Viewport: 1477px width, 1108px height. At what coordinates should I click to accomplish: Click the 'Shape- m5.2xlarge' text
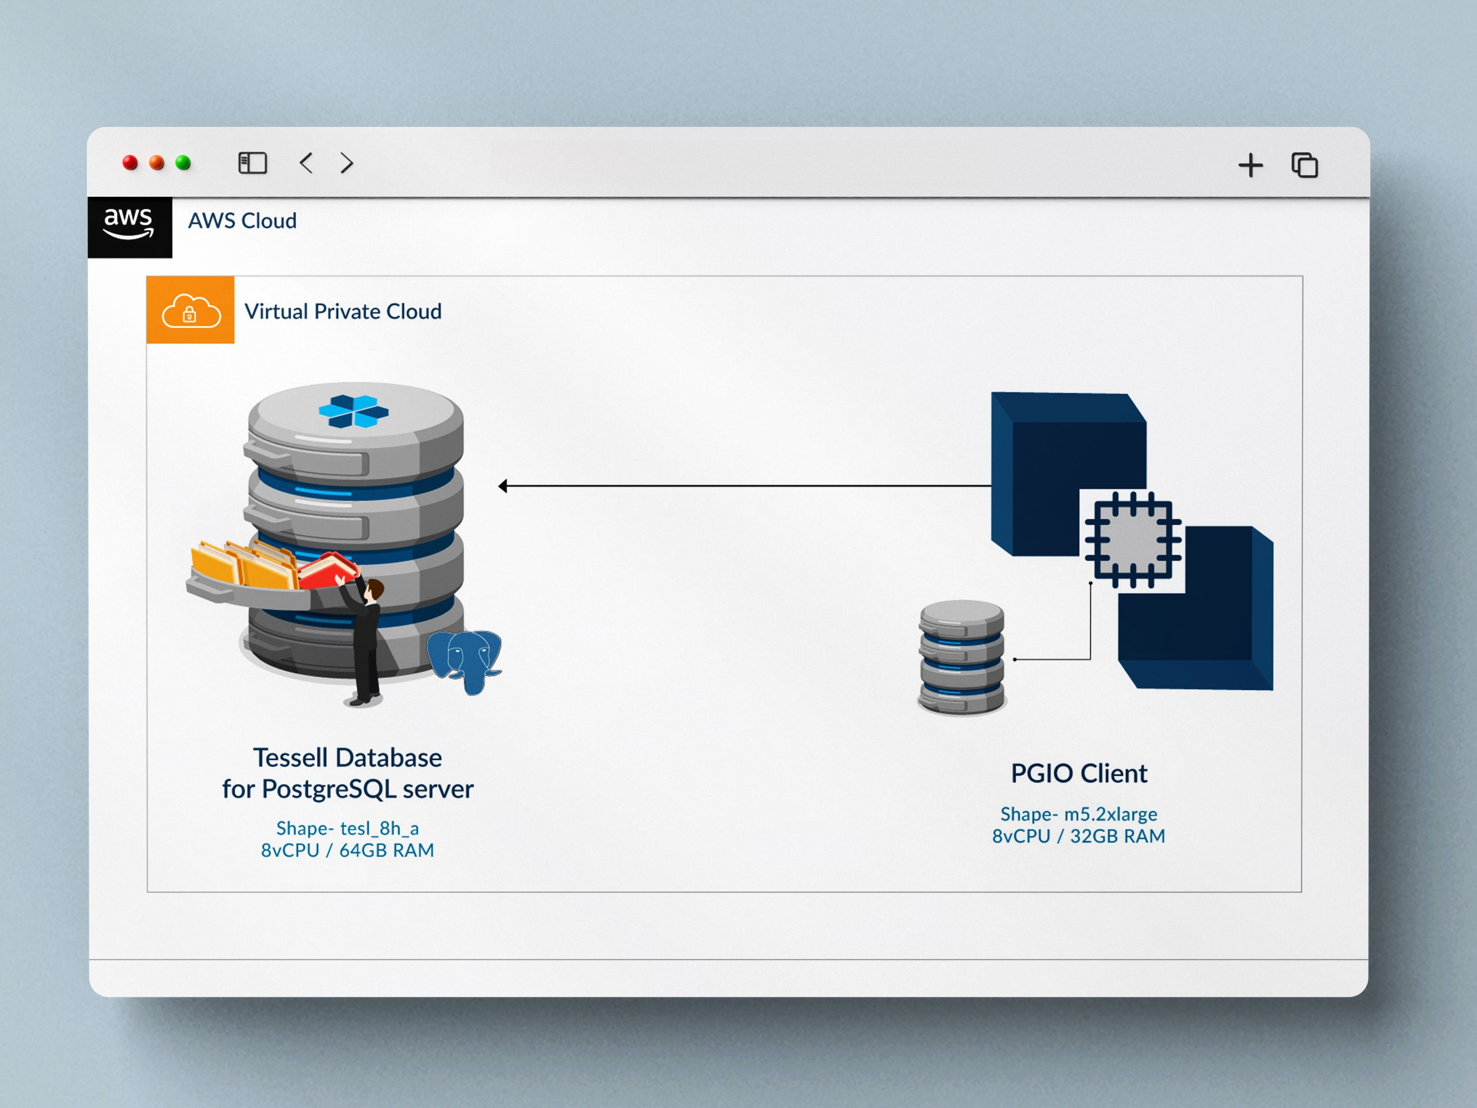coord(1079,814)
